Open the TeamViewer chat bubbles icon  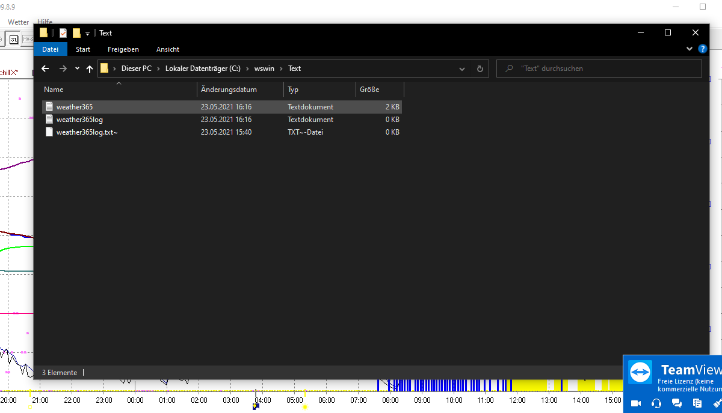[677, 403]
